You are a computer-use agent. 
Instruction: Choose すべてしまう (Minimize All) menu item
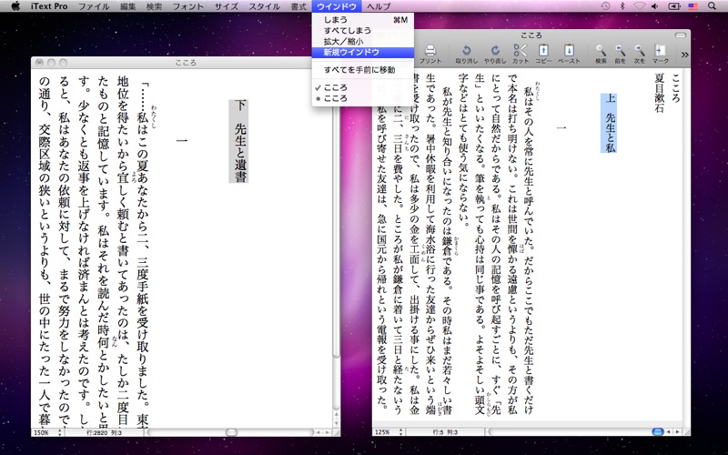[363, 30]
